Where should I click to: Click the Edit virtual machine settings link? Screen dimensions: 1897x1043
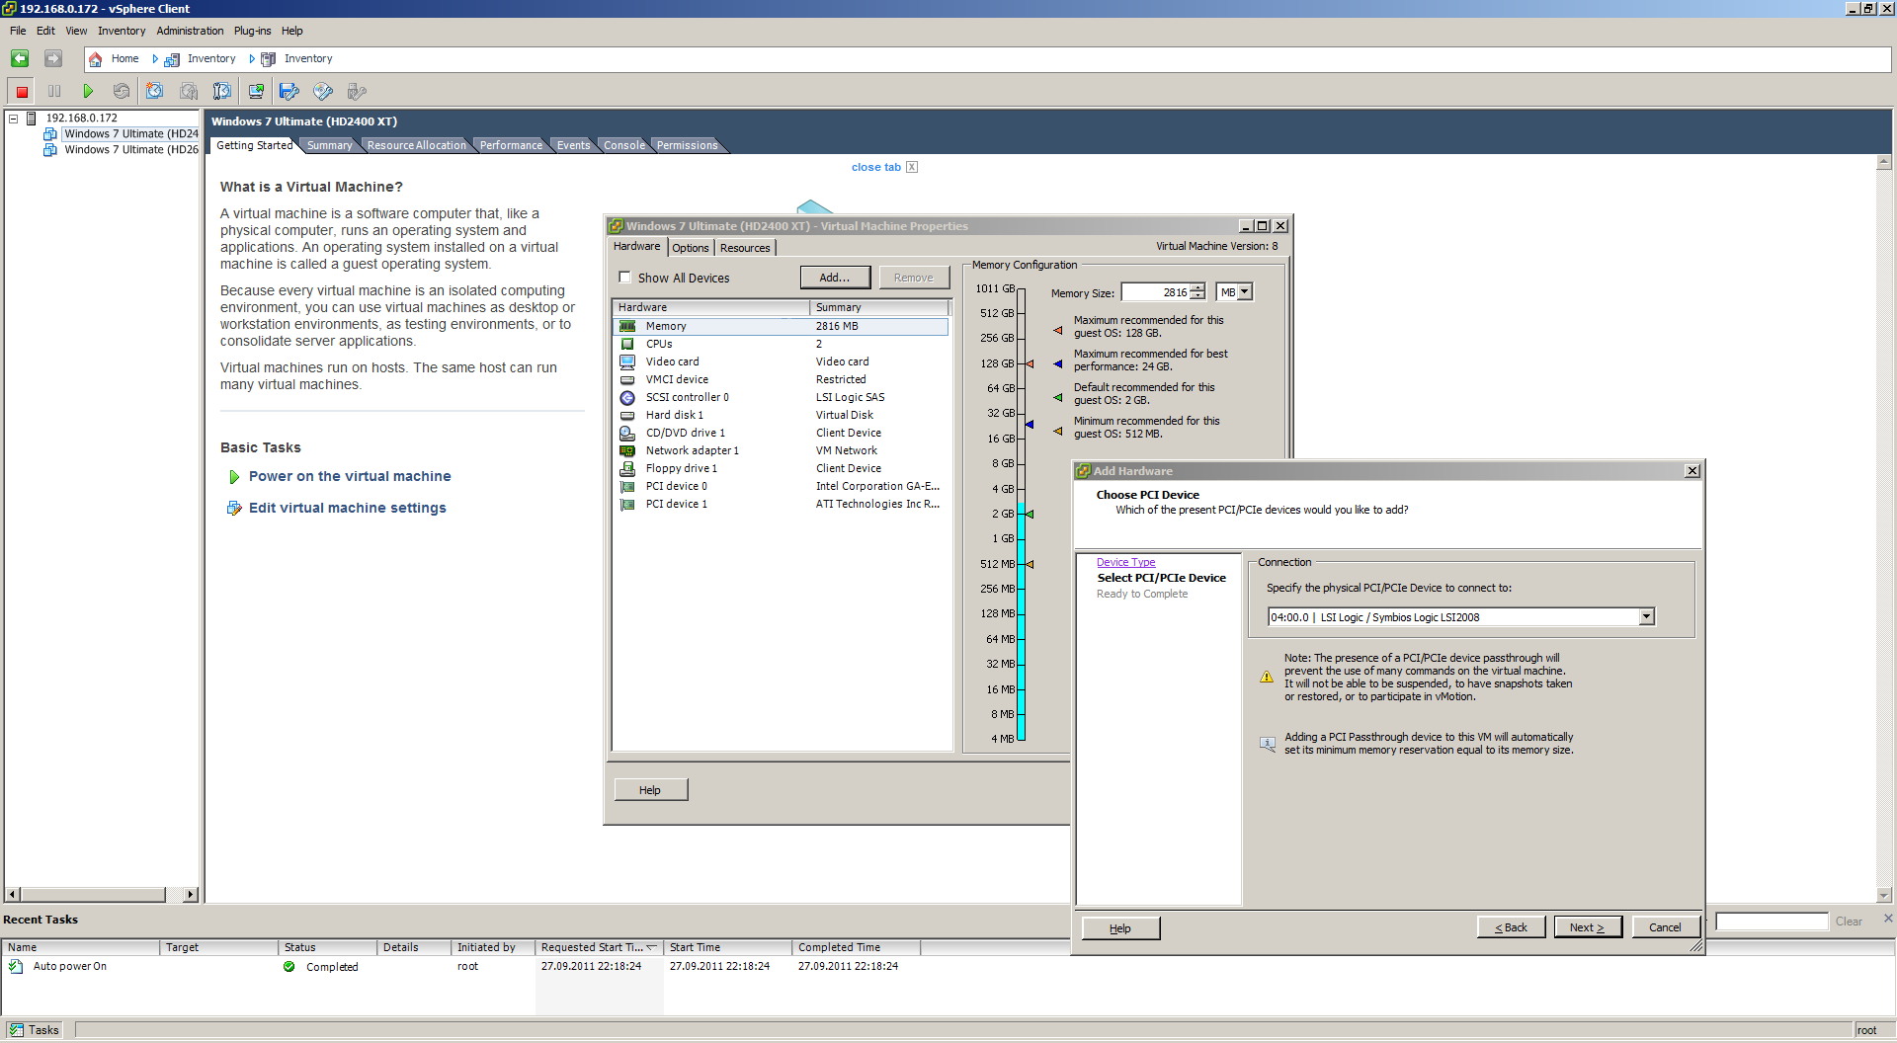click(347, 508)
